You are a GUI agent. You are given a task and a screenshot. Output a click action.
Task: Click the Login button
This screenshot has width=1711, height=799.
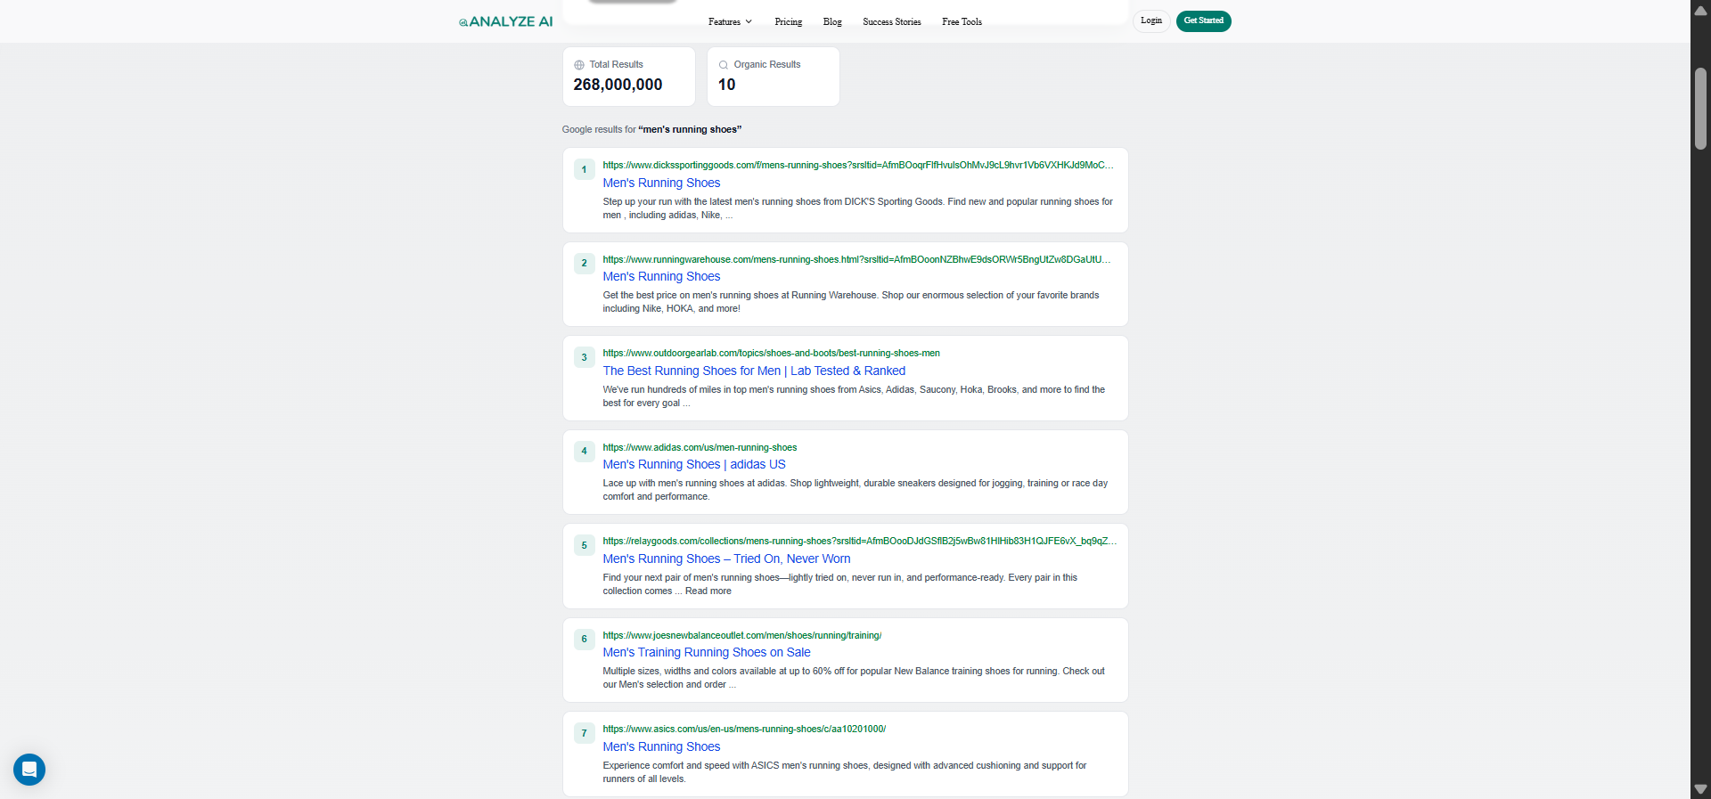tap(1151, 20)
